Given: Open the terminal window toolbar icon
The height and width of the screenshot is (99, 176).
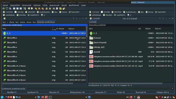Looking at the screenshot, I should 7,9.
